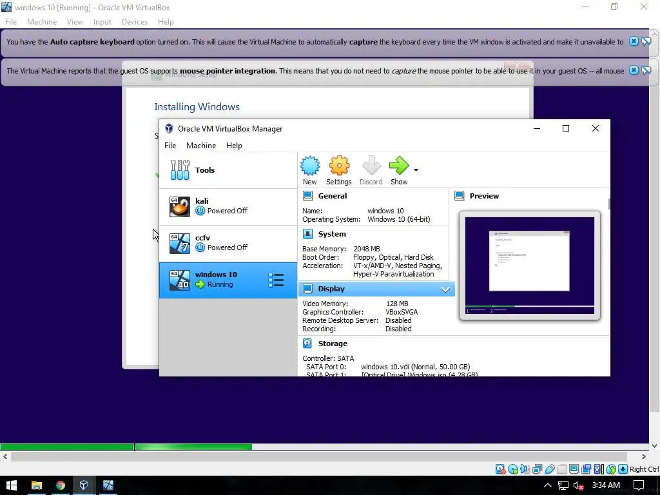Switch to the running VM taskbar icon
This screenshot has width=660, height=495.
[108, 485]
